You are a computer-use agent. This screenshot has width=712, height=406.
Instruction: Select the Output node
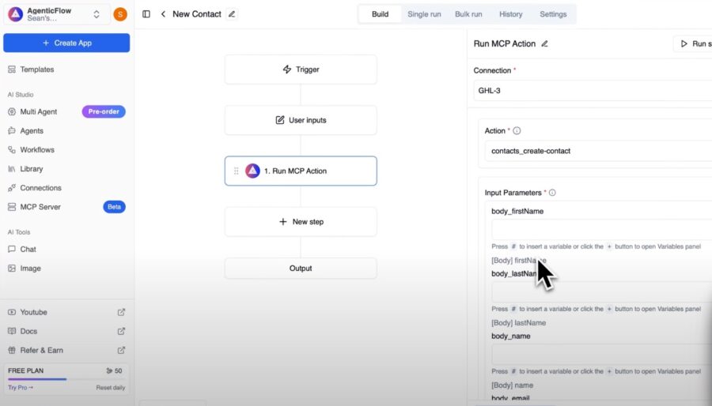point(301,269)
